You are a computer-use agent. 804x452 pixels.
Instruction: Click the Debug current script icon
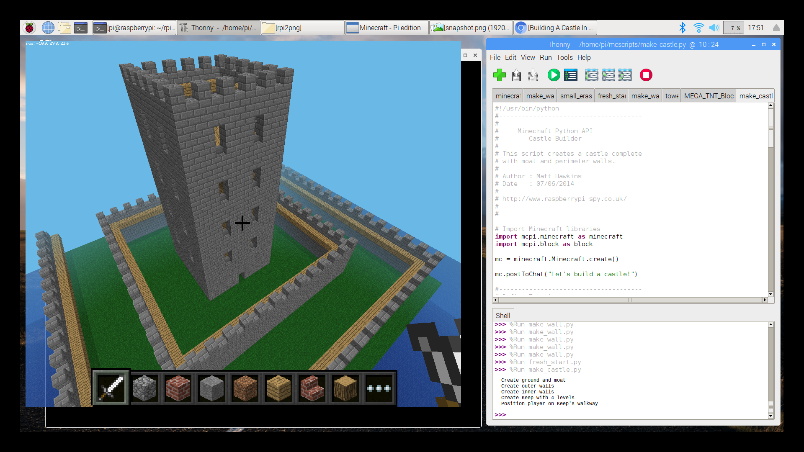pyautogui.click(x=571, y=75)
